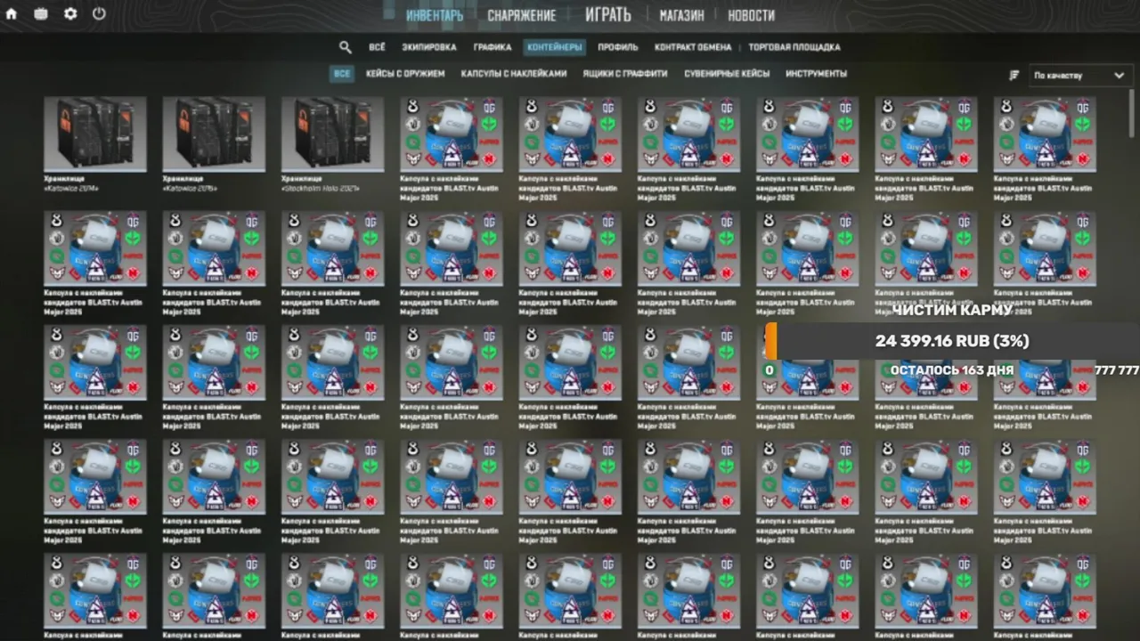Image resolution: width=1140 pixels, height=641 pixels.
Task: Expand the По качеству sort dropdown
Action: point(1081,76)
